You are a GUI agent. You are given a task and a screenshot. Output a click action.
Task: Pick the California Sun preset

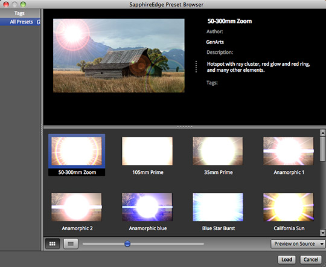tap(289, 207)
